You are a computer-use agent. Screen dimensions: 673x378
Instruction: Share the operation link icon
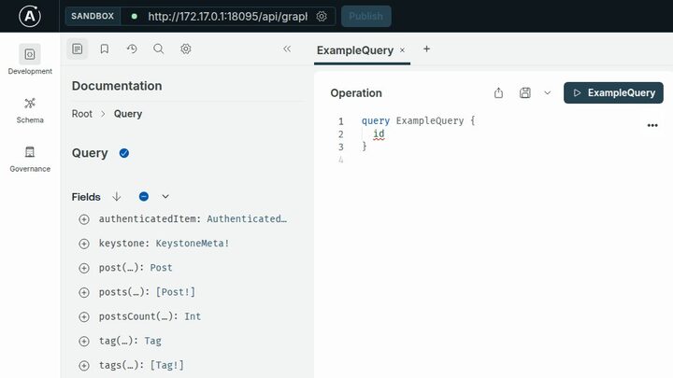[x=498, y=92]
